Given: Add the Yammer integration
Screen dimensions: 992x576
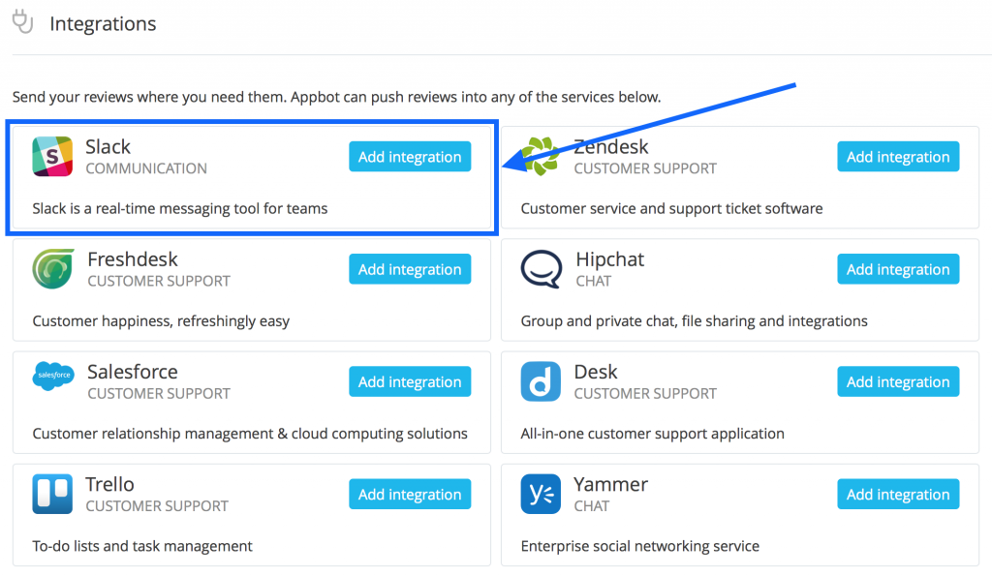Looking at the screenshot, I should [x=898, y=494].
